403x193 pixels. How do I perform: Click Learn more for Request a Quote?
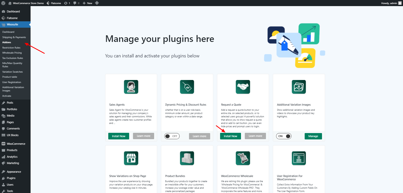(x=256, y=136)
